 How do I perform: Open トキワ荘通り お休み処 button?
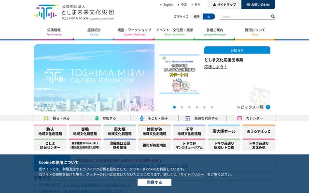259,145
